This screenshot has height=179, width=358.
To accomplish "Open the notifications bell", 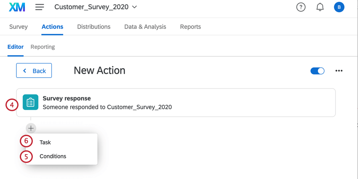I will (x=320, y=7).
